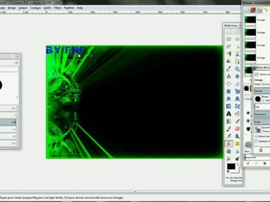270x202 pixels.
Task: Reset colors to default black and white
Action: pyautogui.click(x=228, y=171)
